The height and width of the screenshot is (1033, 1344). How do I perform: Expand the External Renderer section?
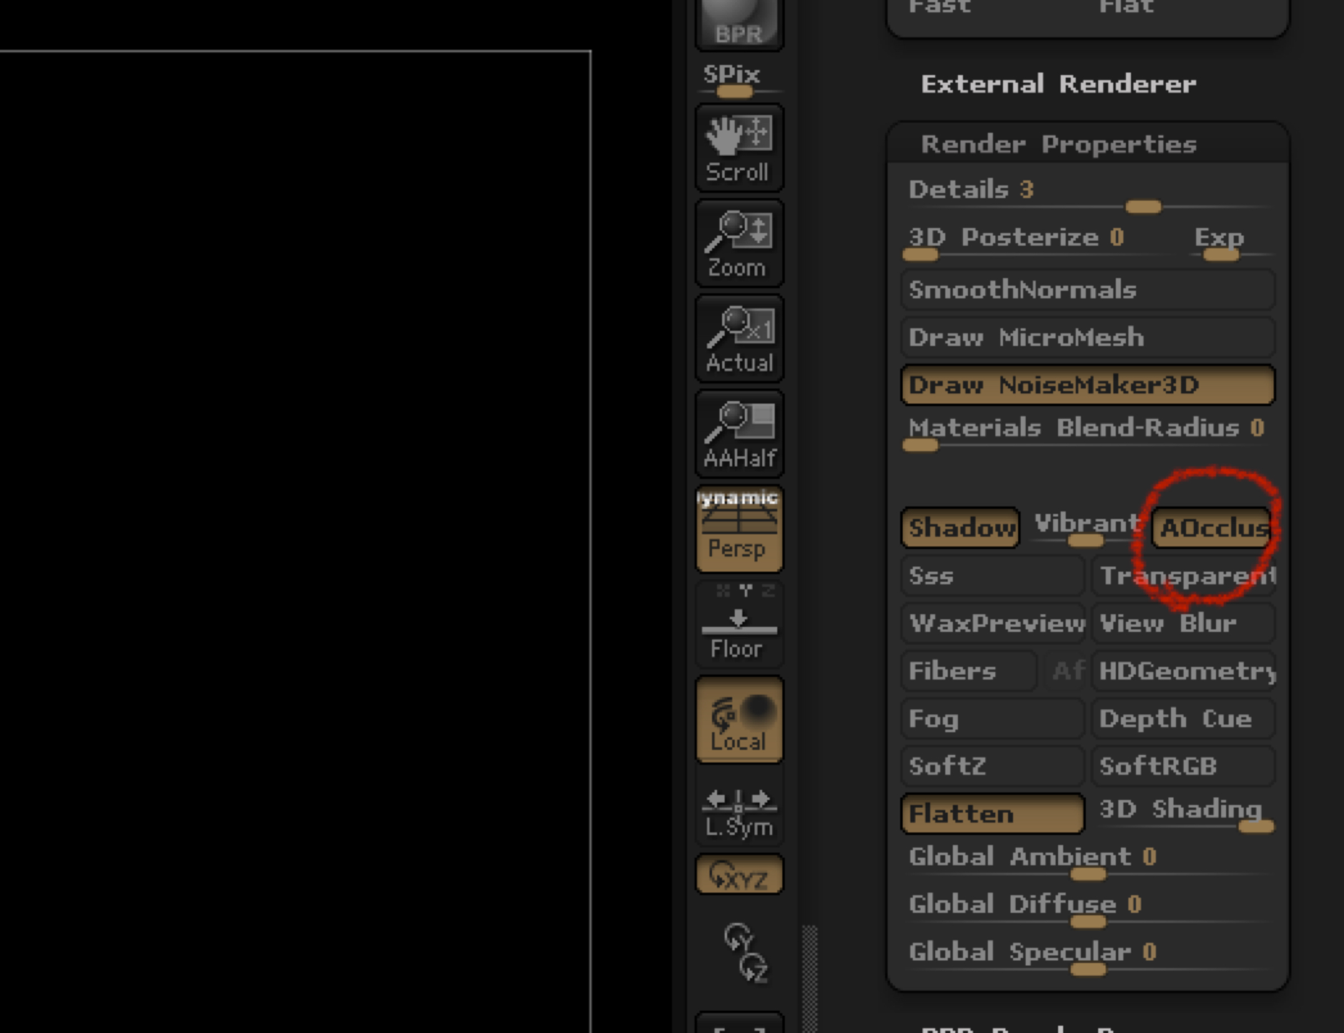pos(1058,84)
